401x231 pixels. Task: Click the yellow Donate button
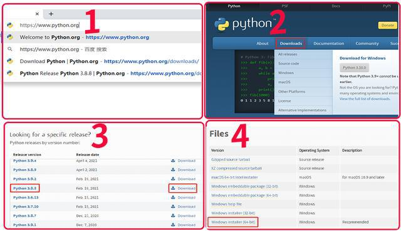(388, 25)
